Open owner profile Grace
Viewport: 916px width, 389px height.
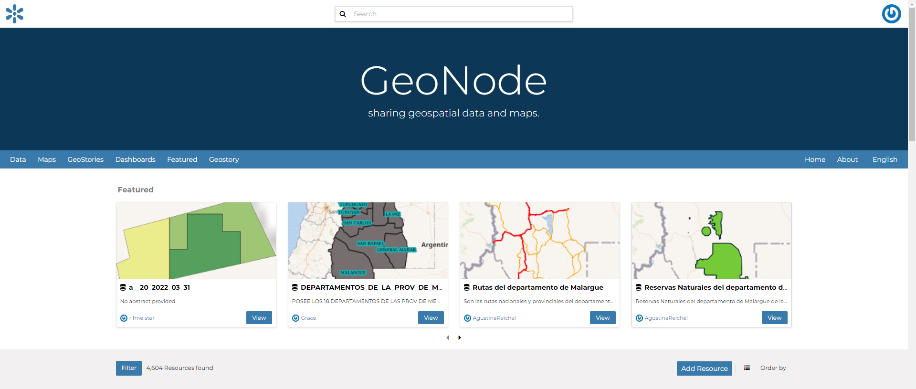pos(308,318)
